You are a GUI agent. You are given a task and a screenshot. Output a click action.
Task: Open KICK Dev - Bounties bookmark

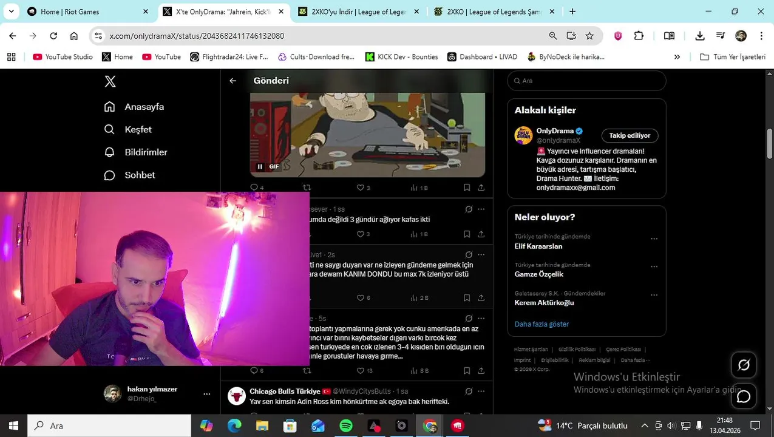401,57
